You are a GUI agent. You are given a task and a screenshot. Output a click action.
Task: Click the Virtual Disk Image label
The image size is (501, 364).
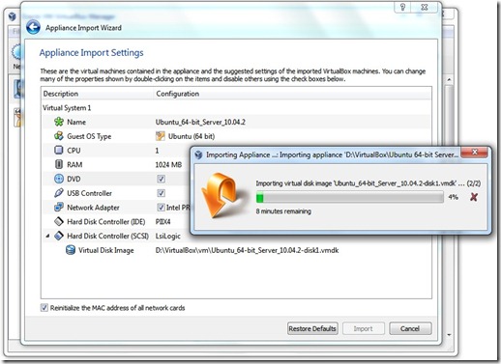click(x=106, y=250)
